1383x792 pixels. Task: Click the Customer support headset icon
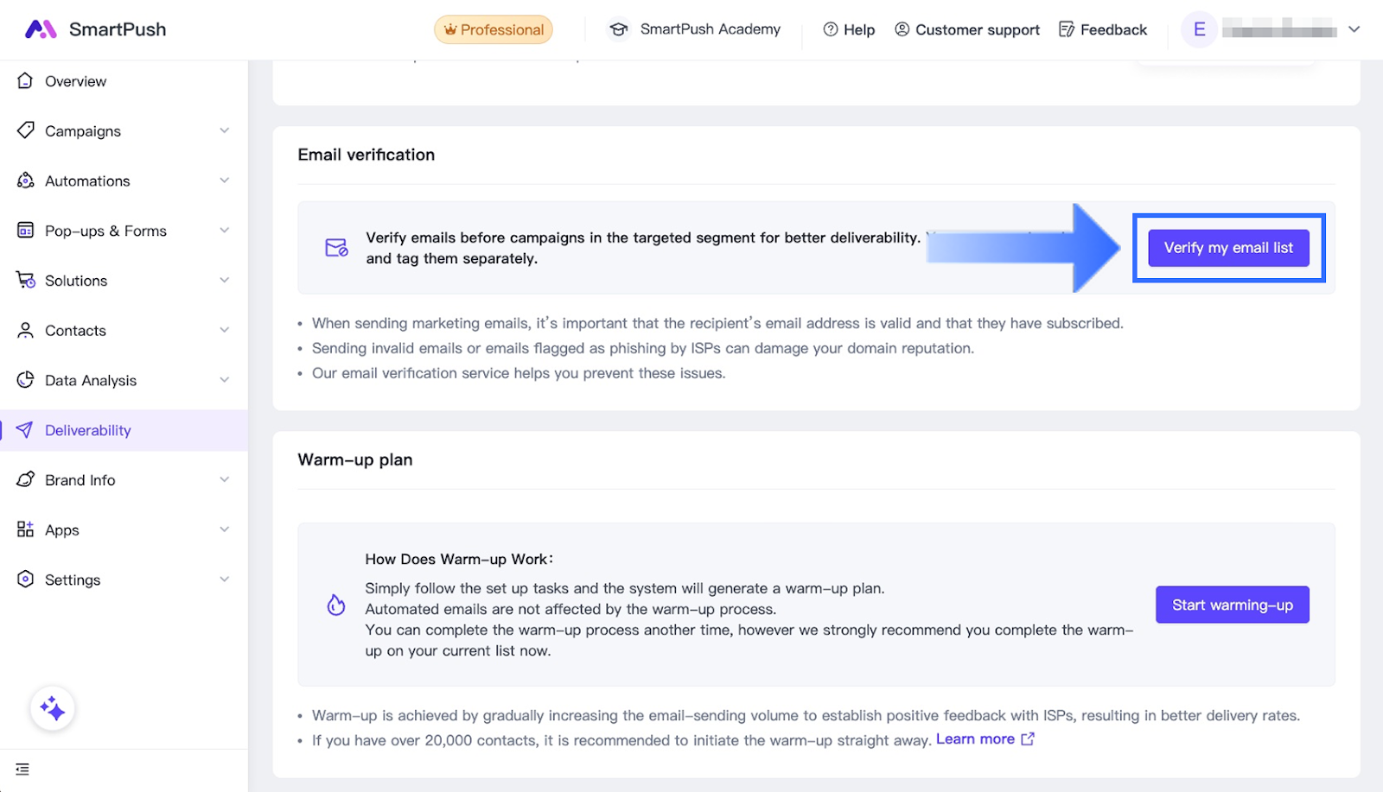pos(902,29)
